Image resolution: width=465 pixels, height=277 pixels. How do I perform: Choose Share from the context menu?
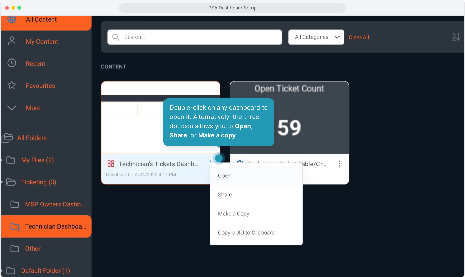coord(256,195)
